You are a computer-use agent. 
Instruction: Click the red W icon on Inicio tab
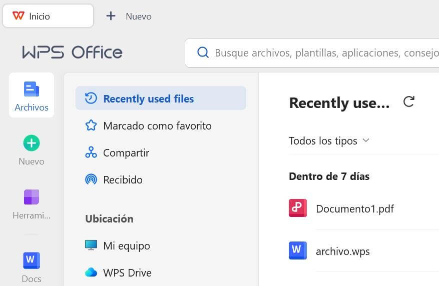point(19,15)
